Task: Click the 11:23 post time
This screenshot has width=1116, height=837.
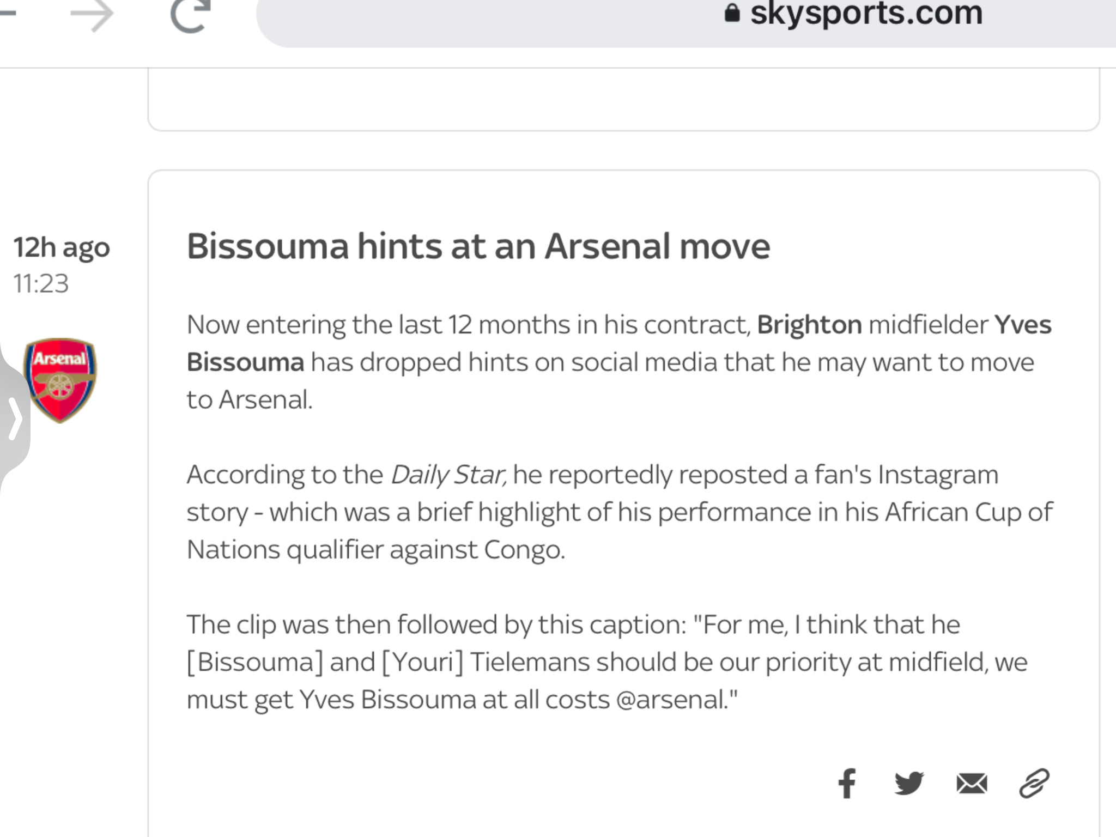Action: click(41, 283)
